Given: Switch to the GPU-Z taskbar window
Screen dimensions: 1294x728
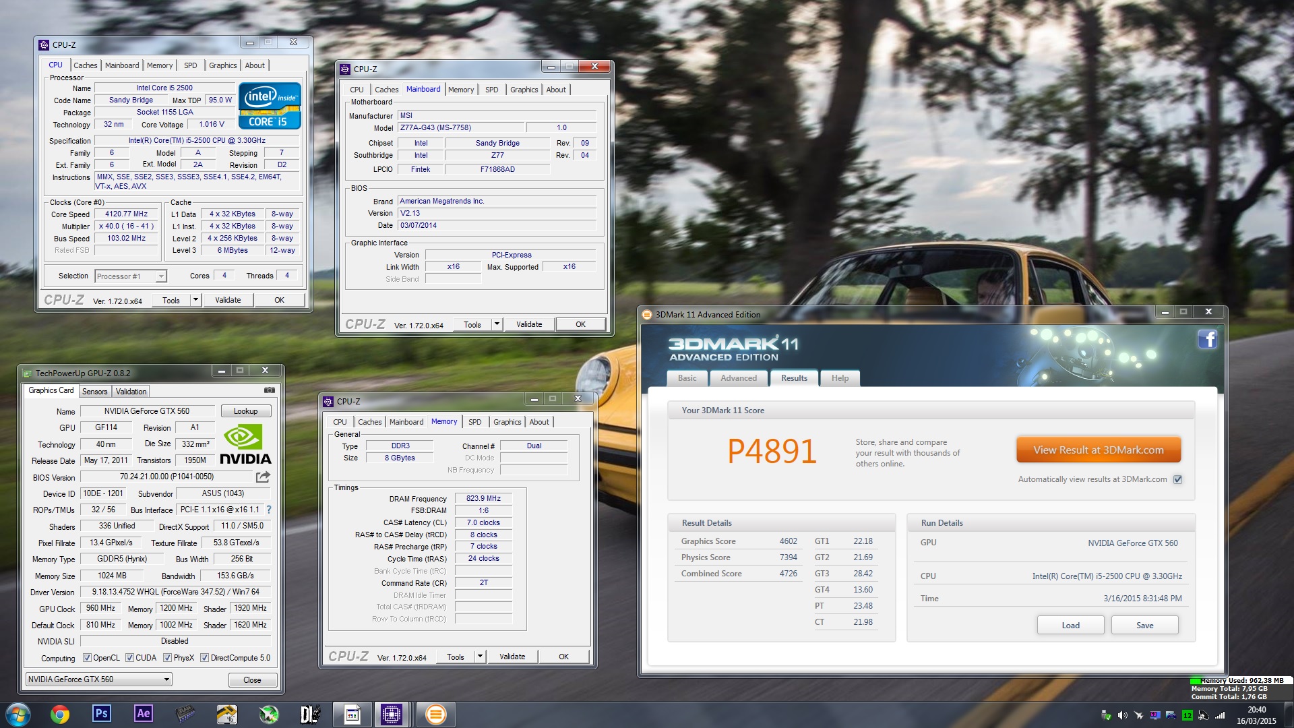Looking at the screenshot, I should click(352, 714).
